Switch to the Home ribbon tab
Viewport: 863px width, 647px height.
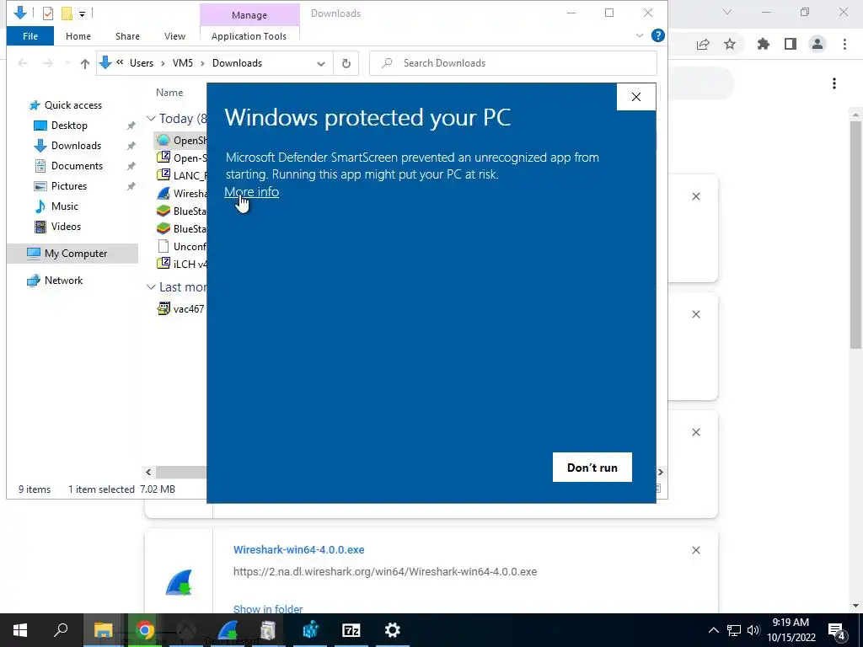pyautogui.click(x=78, y=36)
